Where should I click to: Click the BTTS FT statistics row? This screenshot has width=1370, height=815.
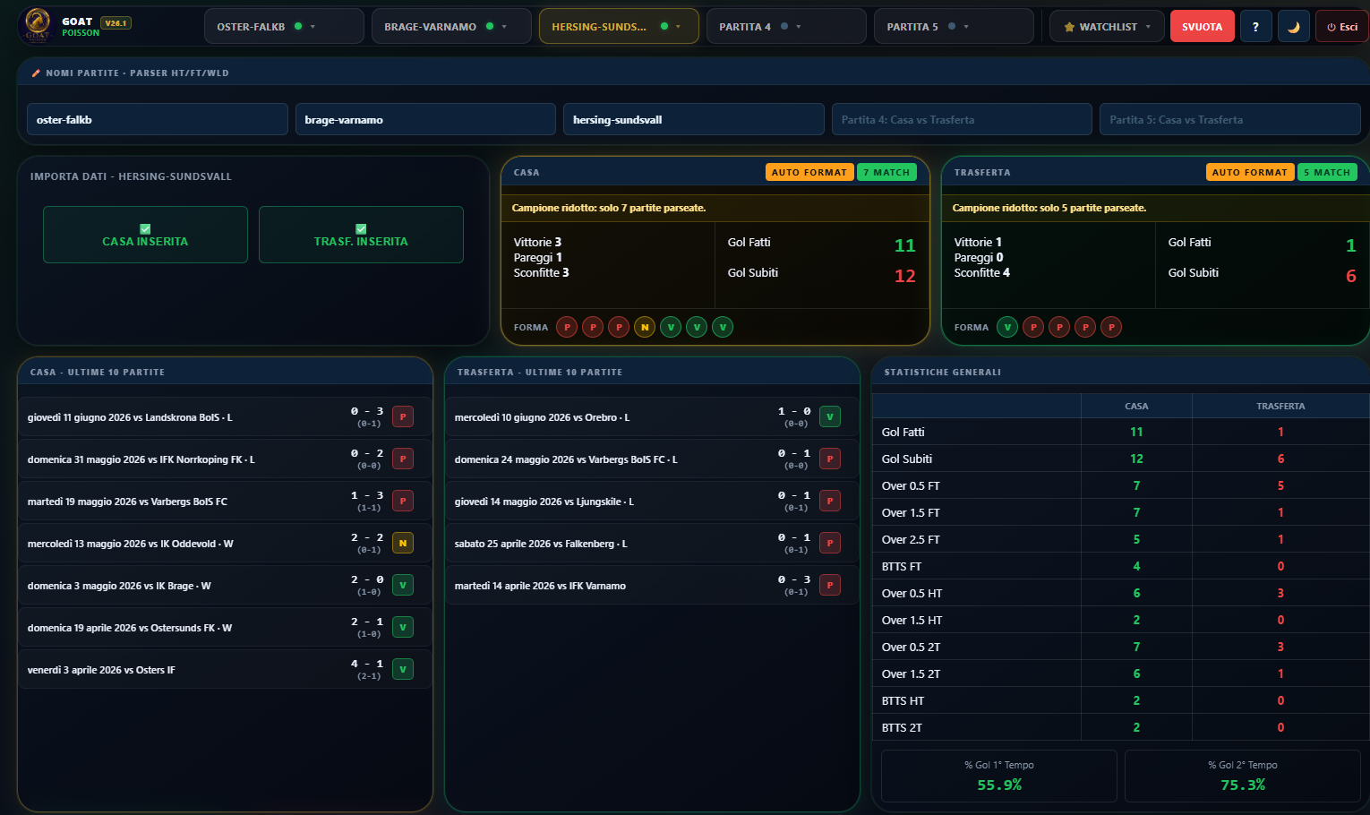[x=1121, y=566]
